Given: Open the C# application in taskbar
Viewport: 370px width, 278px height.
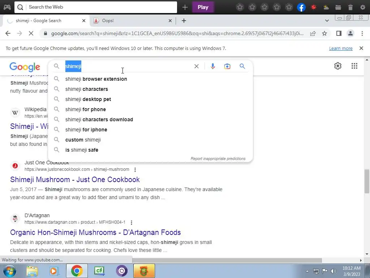Looking at the screenshot, I should (x=99, y=271).
